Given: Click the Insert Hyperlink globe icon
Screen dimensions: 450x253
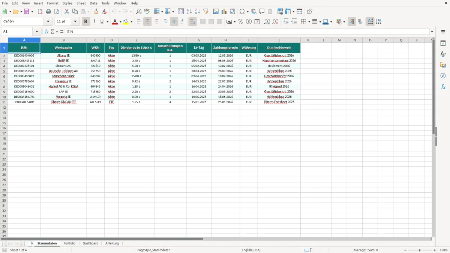Looking at the screenshot, I should pyautogui.click(x=253, y=12).
